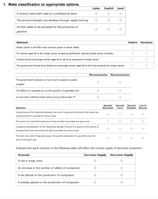
Task: Choose Macroeconomics for government spending decision
Action: pyautogui.click(x=120, y=82)
